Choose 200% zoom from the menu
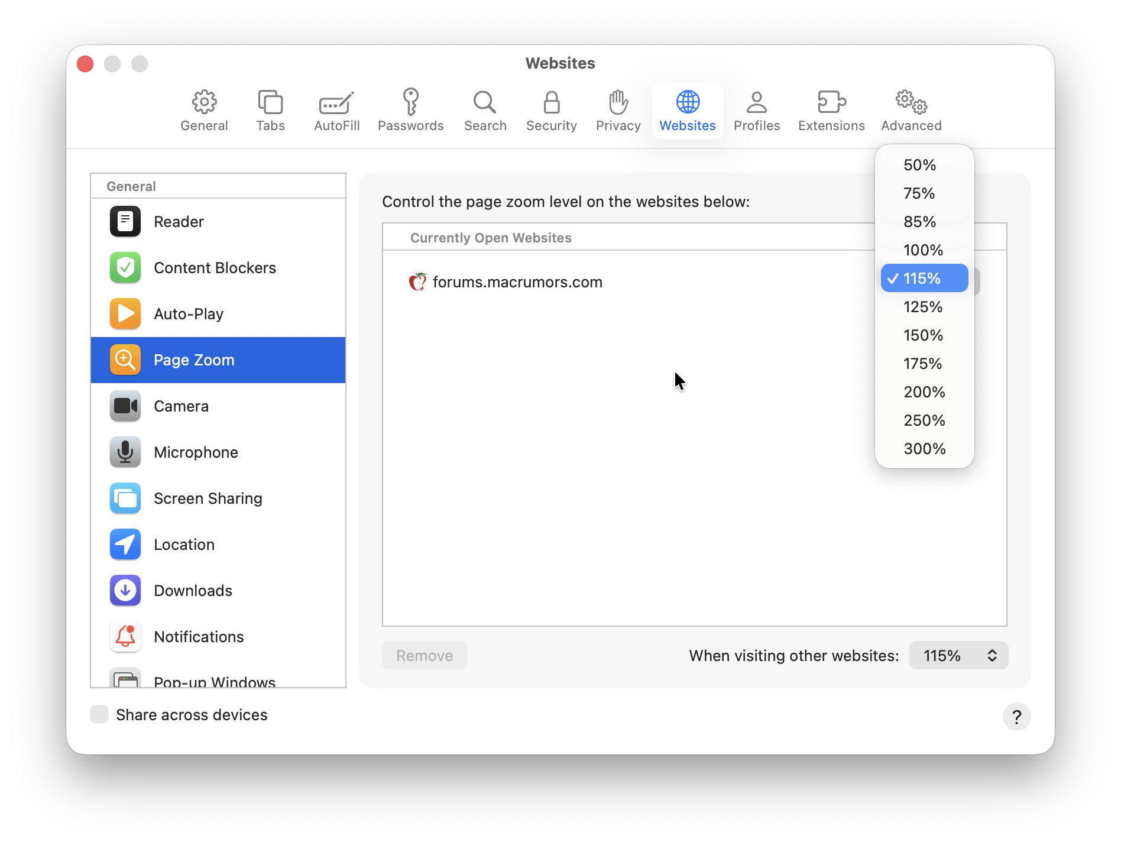The height and width of the screenshot is (842, 1121). (924, 391)
